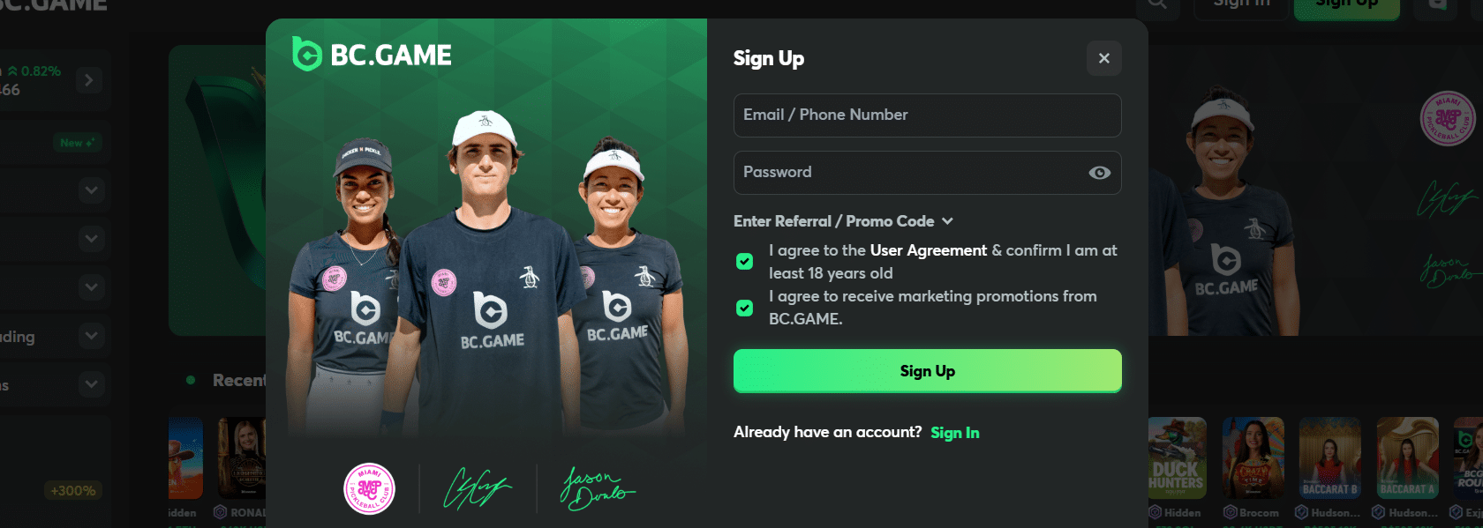Open the Sign In link
The width and height of the screenshot is (1483, 528).
click(x=955, y=433)
